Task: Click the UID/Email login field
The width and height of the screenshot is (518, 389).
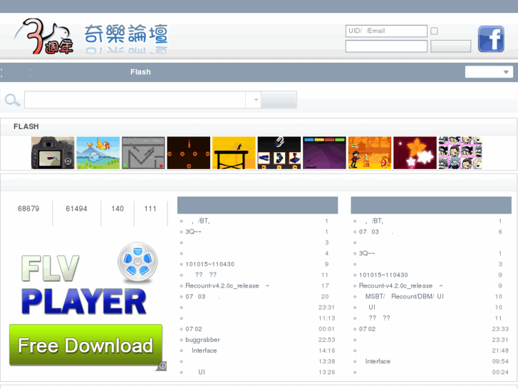Action: tap(386, 31)
